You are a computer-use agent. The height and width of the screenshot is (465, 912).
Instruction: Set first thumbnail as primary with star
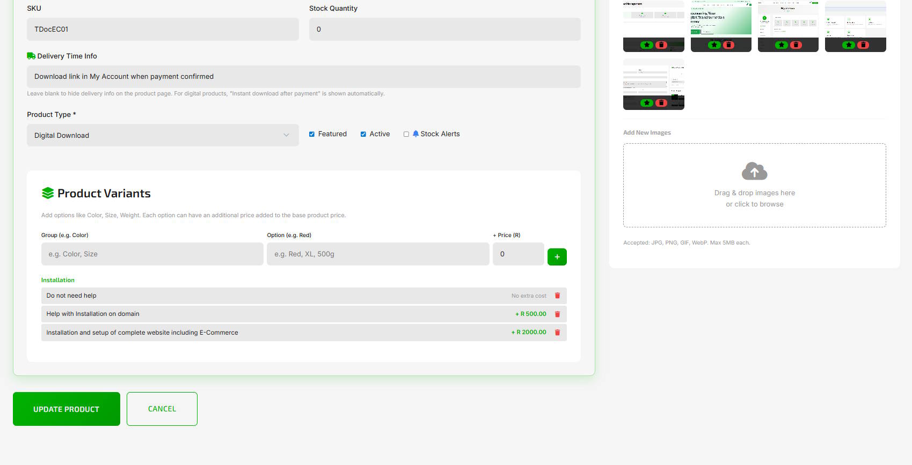[647, 45]
